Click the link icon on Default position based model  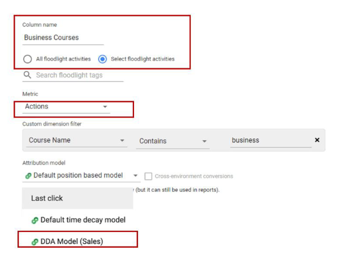tap(28, 175)
